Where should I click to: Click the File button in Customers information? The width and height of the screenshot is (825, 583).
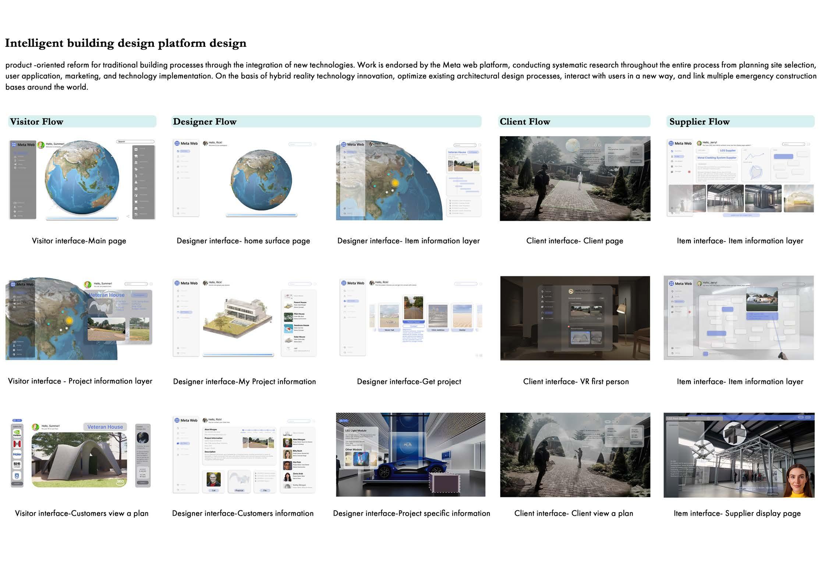(x=265, y=490)
